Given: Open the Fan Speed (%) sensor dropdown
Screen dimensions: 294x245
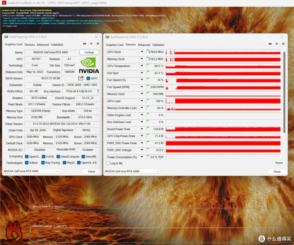Looking at the screenshot, I should 142,80.
